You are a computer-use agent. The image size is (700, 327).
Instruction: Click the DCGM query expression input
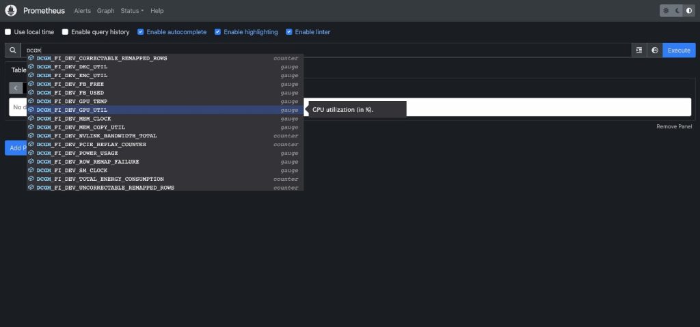click(x=326, y=51)
